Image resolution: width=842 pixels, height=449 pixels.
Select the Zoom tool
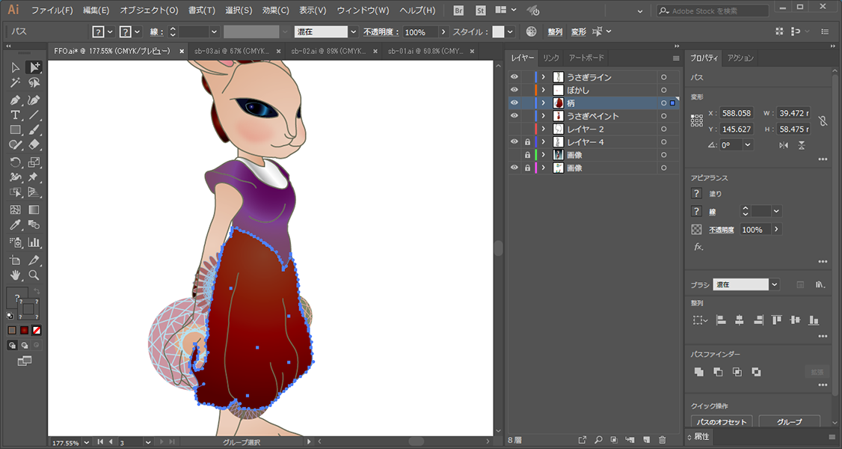click(x=34, y=275)
